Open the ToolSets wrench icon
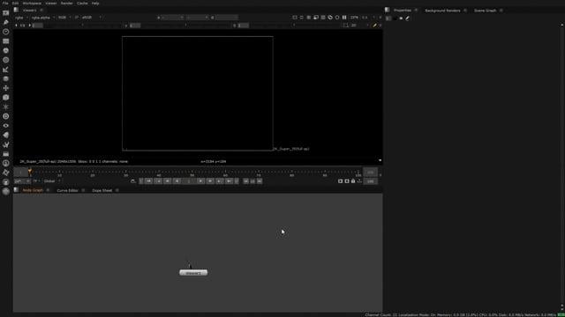The width and height of the screenshot is (565, 317). tap(6, 144)
